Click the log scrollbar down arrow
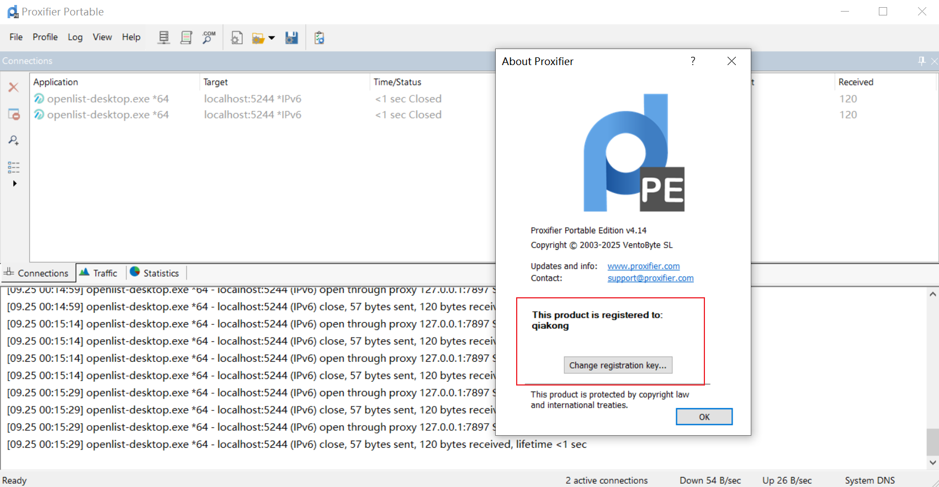 click(x=933, y=463)
